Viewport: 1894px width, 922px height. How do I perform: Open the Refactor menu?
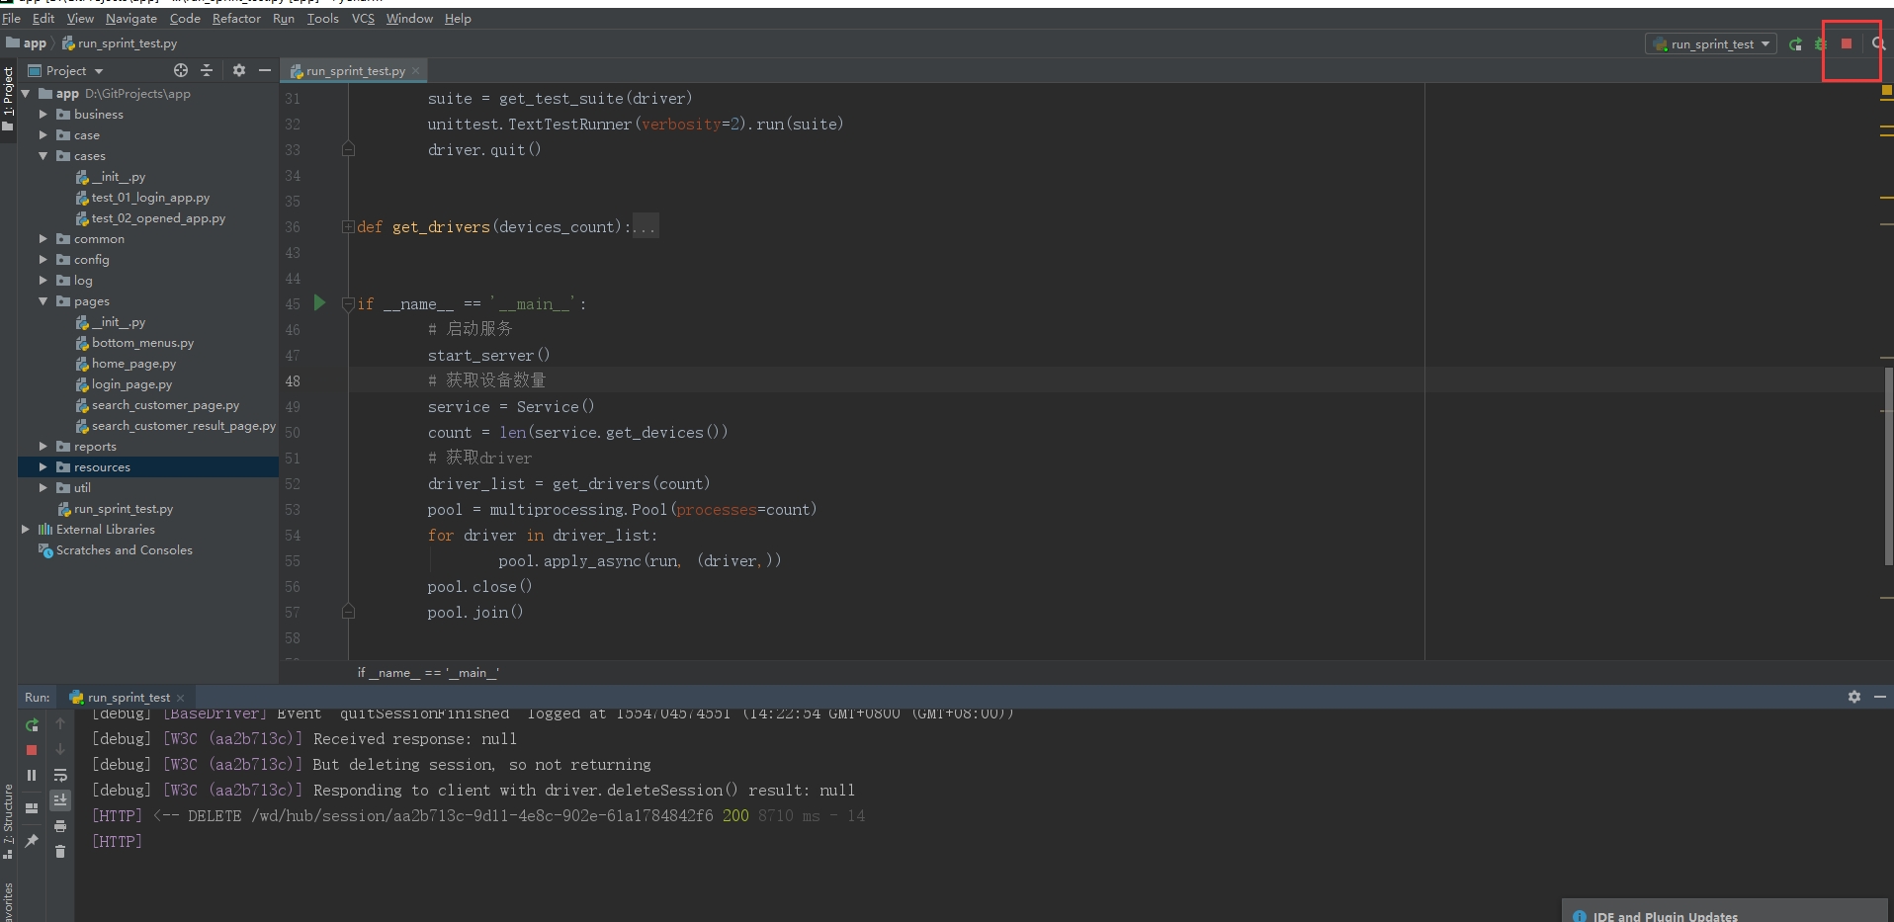click(236, 19)
